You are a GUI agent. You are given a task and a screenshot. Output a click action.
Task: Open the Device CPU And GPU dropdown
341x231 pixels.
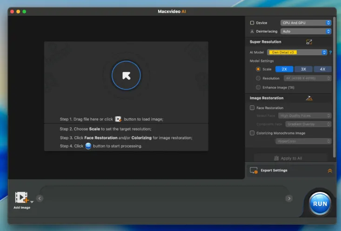coord(306,23)
